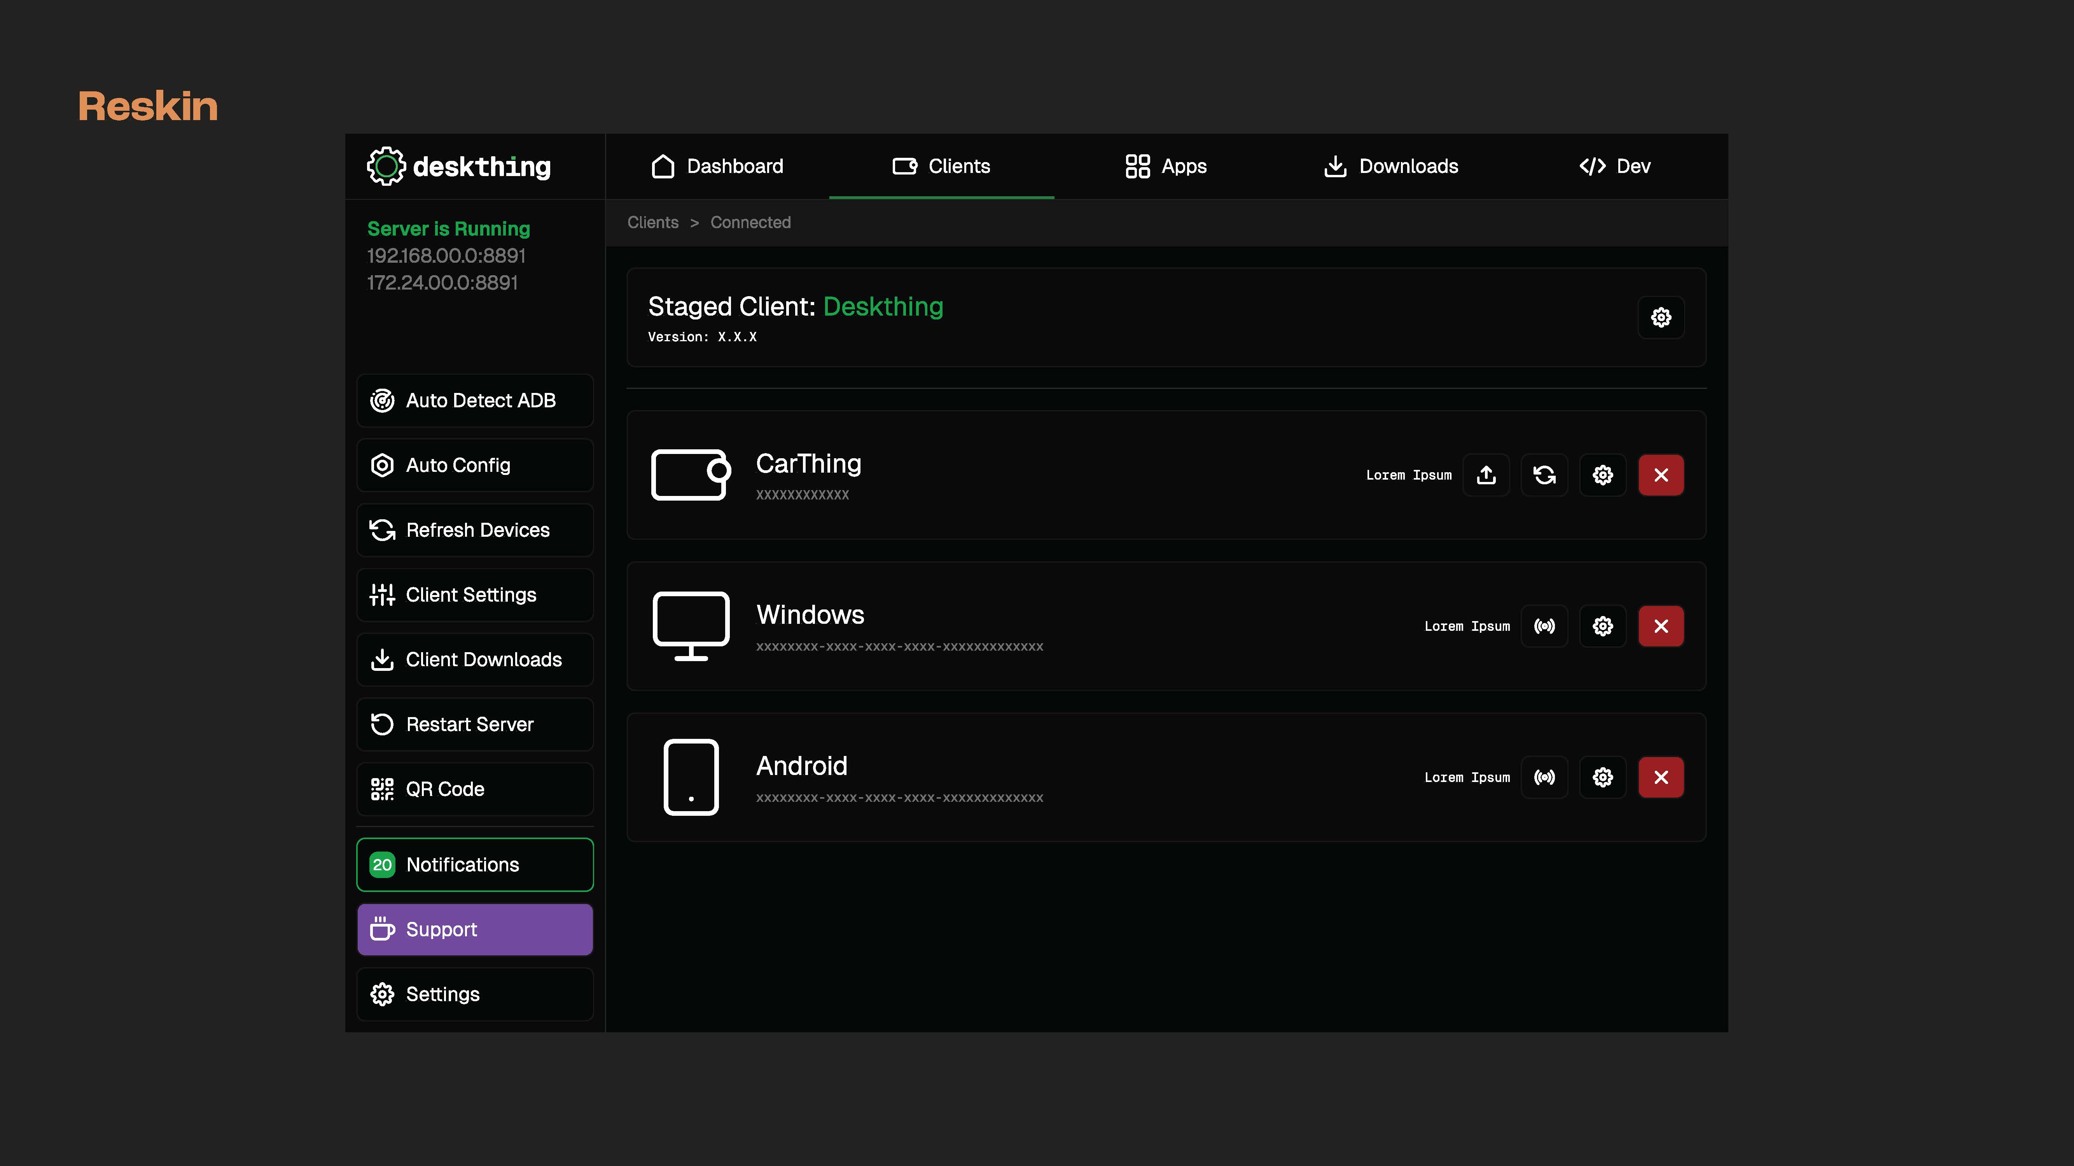Open settings gear for CarThing device

(1602, 475)
